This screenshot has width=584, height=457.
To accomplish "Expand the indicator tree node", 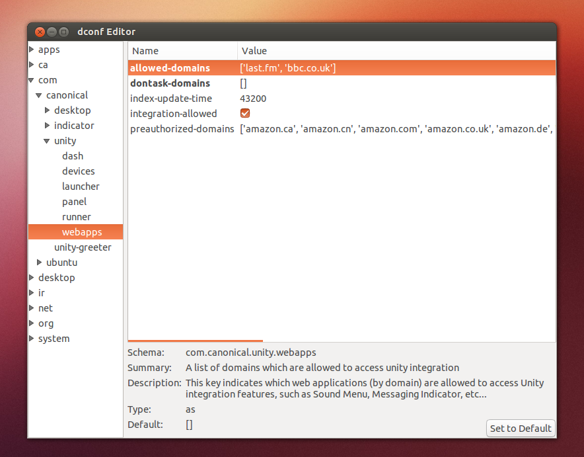I will [47, 125].
